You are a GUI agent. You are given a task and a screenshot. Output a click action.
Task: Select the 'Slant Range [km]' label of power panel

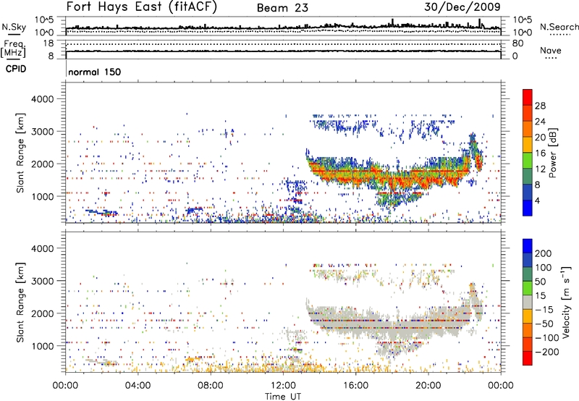(x=20, y=153)
